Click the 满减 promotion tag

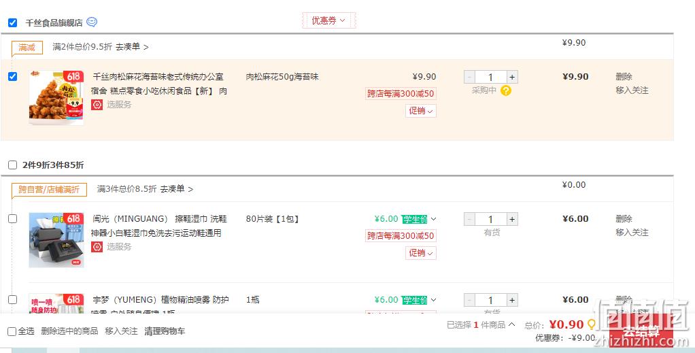pos(27,48)
